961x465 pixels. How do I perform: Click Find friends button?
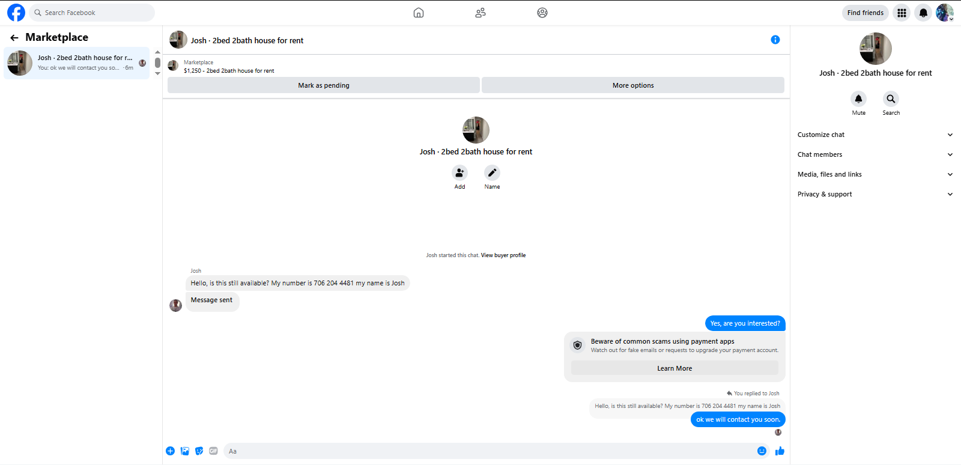pyautogui.click(x=866, y=13)
